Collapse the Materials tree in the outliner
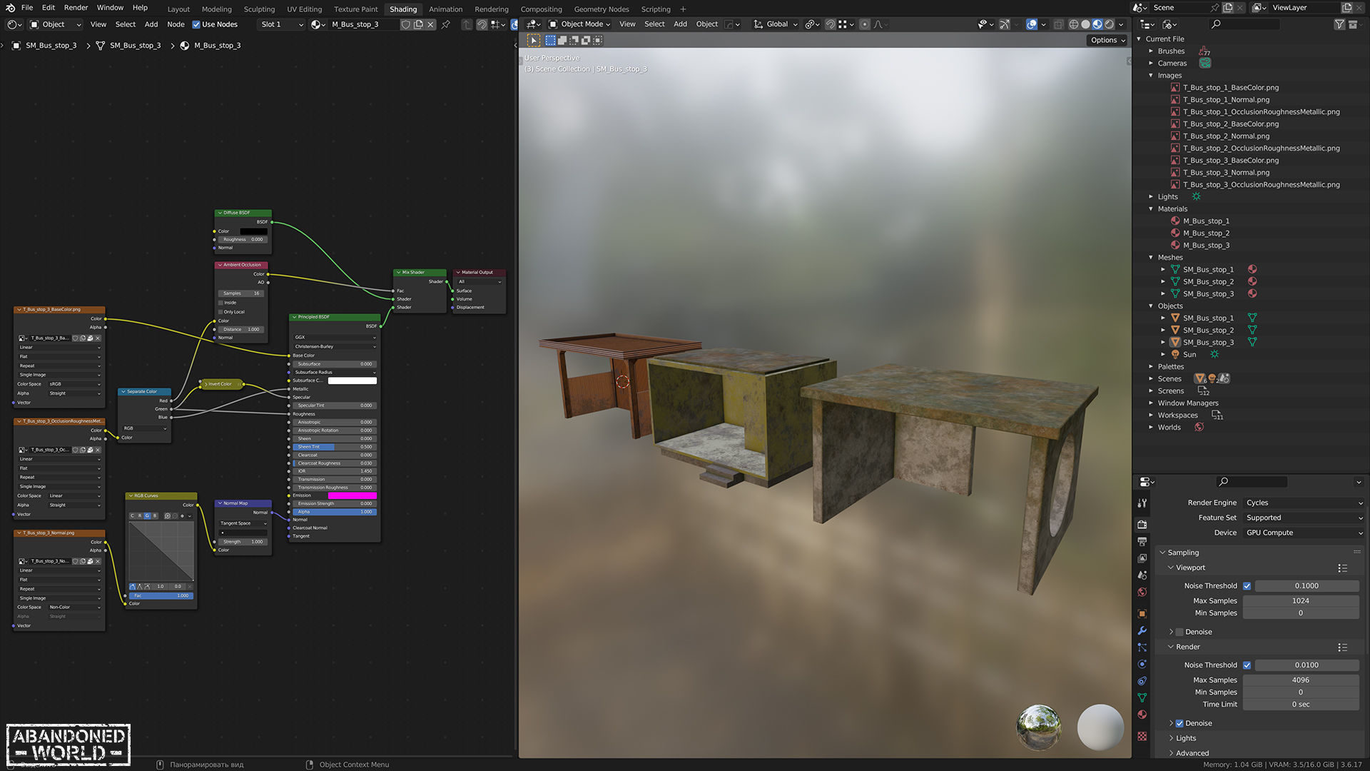The width and height of the screenshot is (1370, 771). click(x=1151, y=209)
